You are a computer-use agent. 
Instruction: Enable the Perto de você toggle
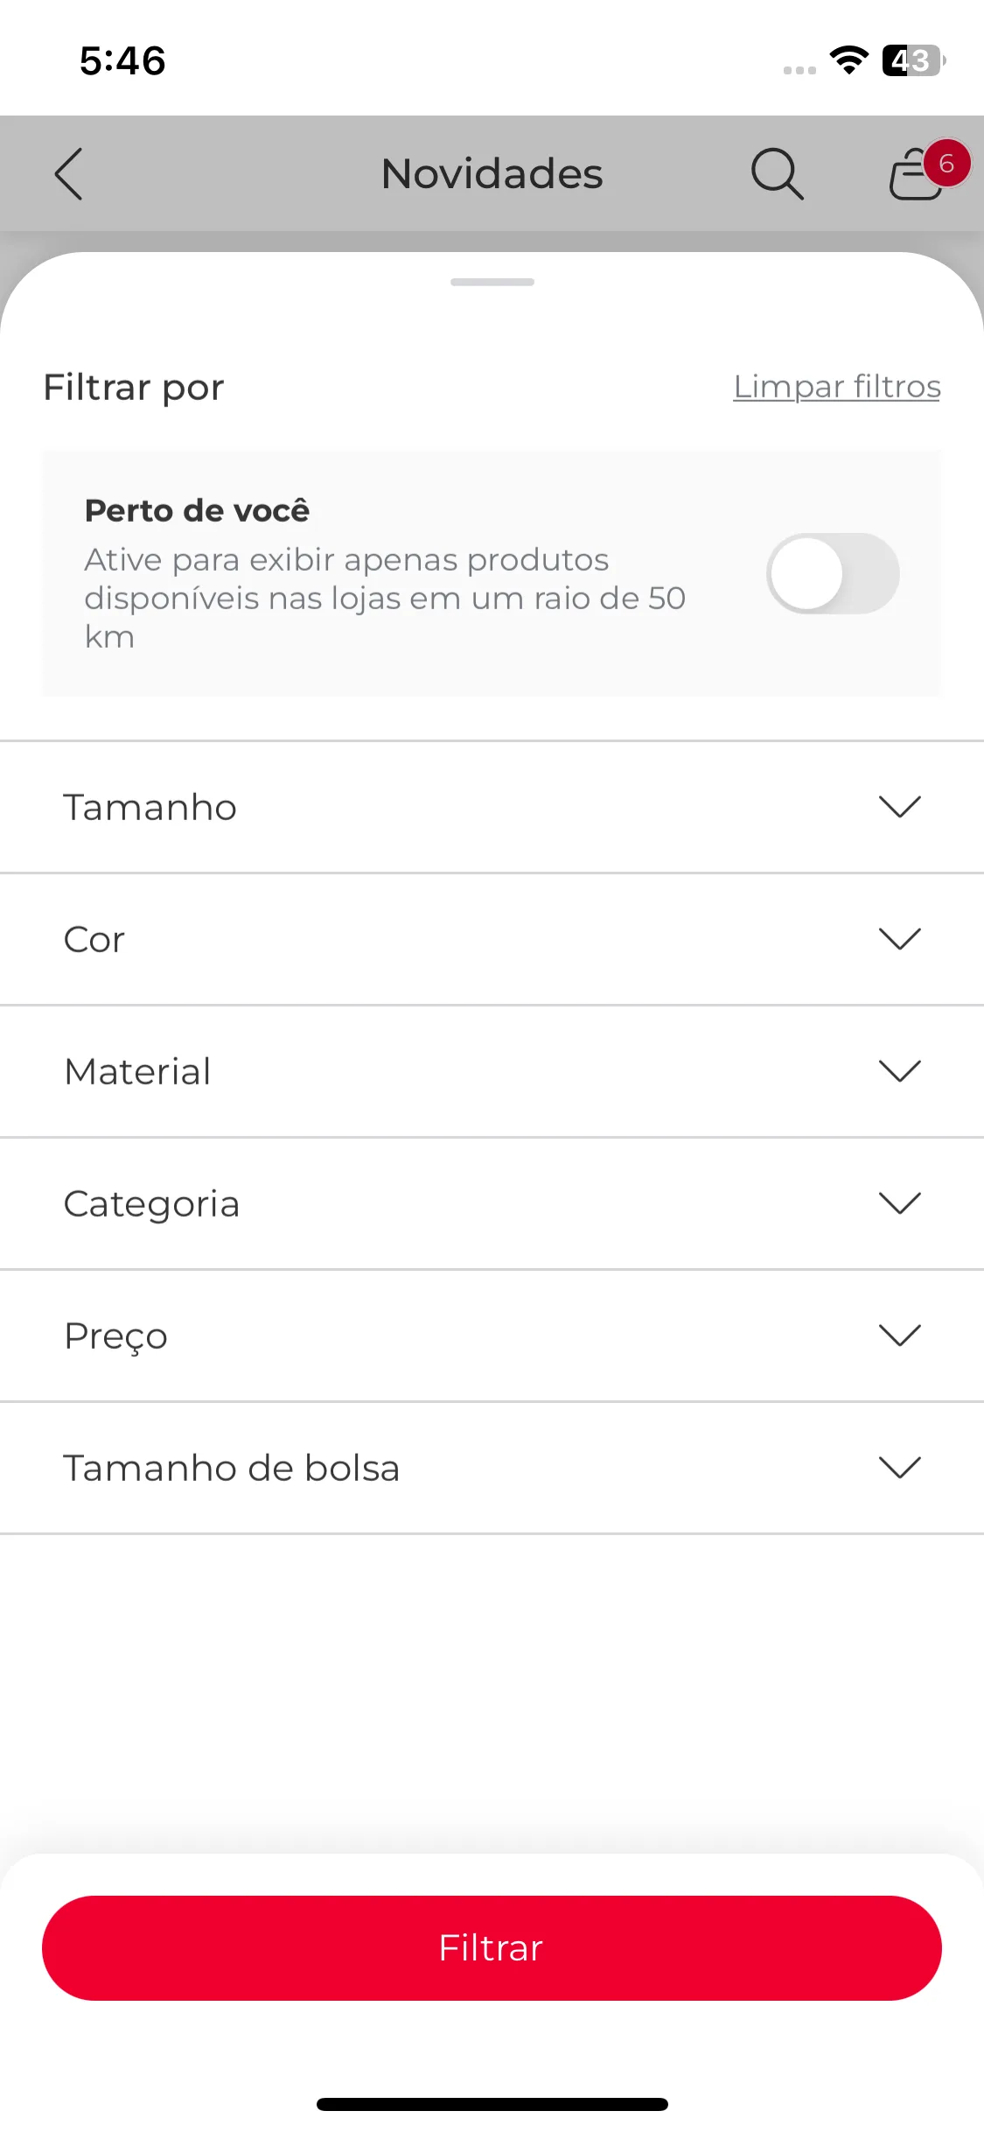(x=833, y=573)
